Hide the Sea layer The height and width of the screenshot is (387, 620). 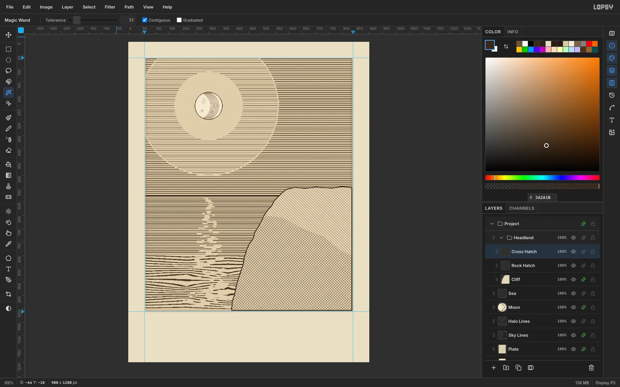[x=573, y=293]
